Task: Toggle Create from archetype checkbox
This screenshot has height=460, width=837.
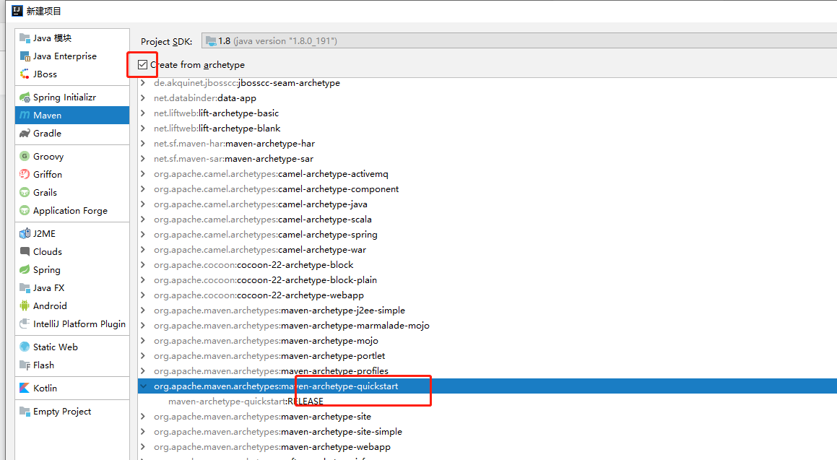Action: tap(142, 64)
